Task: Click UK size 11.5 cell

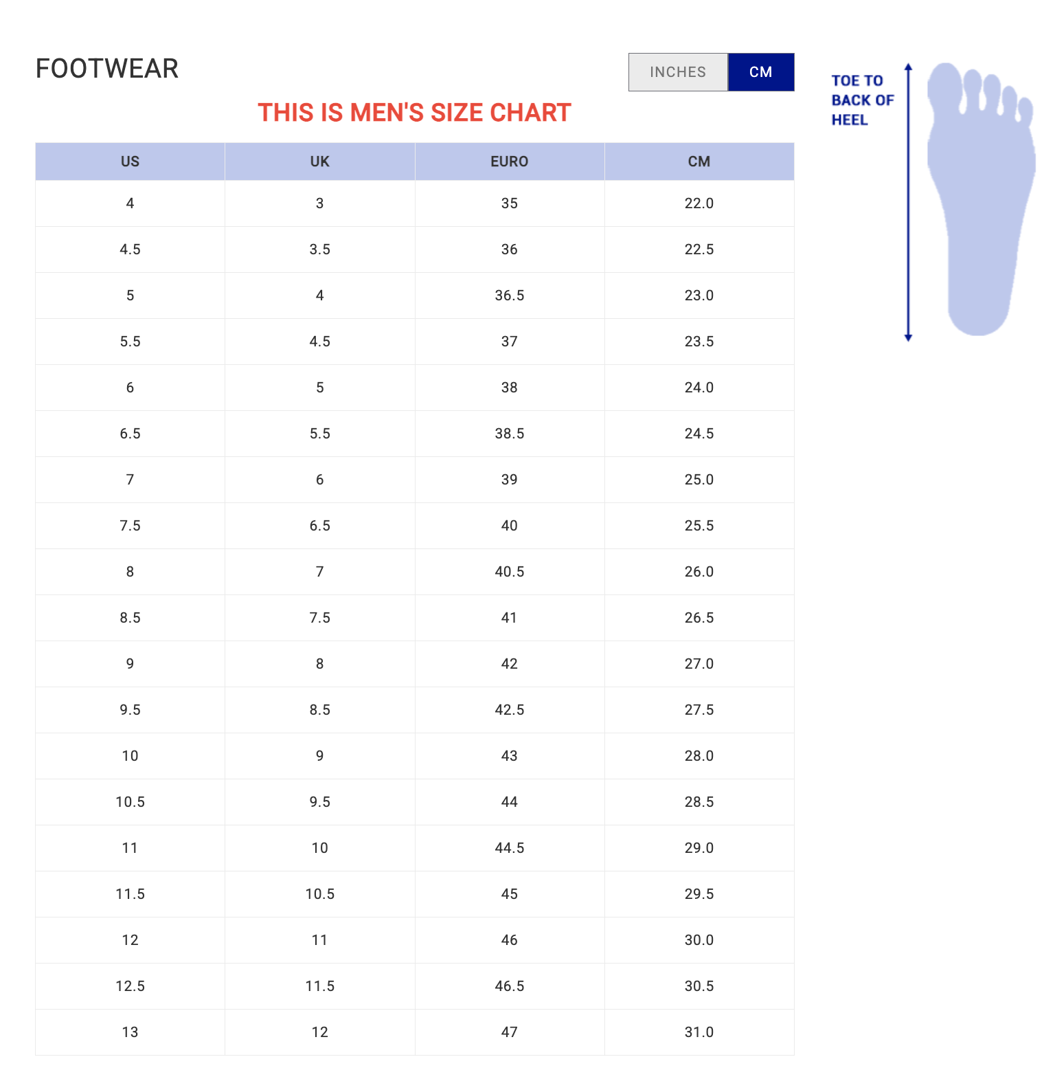Action: (x=319, y=986)
